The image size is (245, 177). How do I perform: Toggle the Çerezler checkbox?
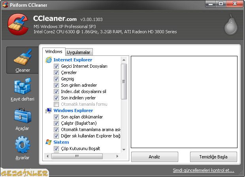tap(56, 72)
